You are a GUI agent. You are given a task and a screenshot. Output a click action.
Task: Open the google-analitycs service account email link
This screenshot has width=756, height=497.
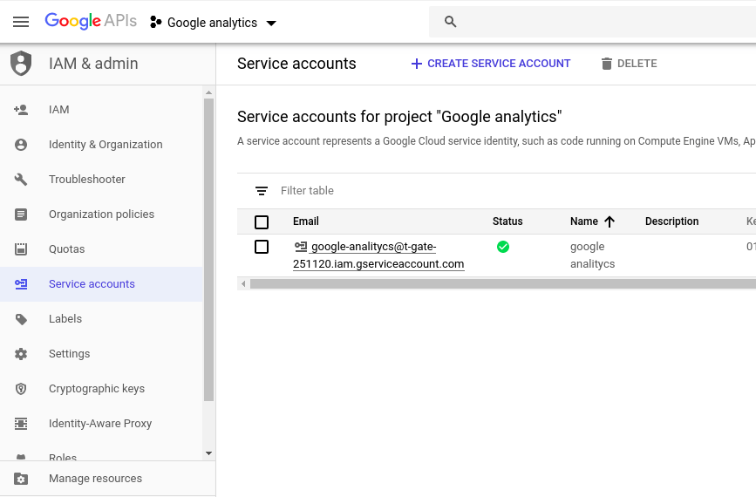(378, 255)
